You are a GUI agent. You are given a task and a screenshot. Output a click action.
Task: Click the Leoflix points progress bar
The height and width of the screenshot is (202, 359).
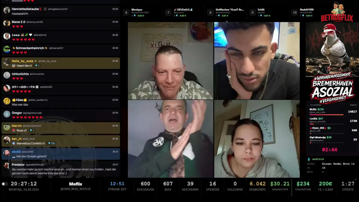326,124
